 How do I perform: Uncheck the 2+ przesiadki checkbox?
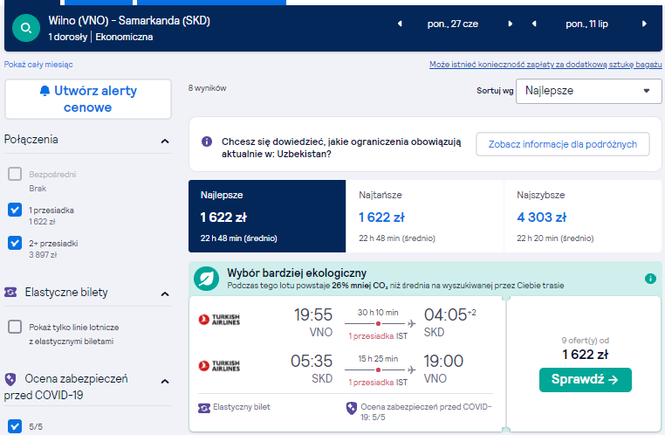tap(15, 243)
